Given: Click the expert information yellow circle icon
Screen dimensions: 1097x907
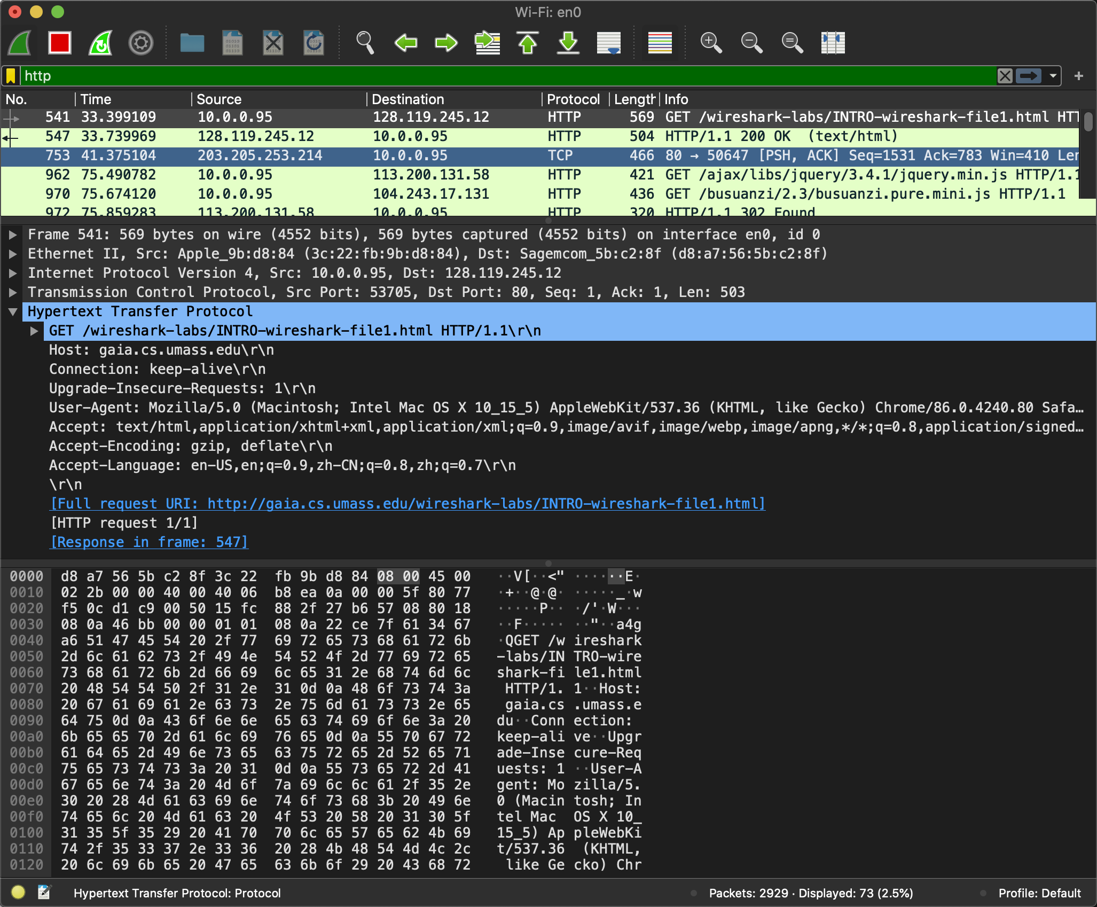Looking at the screenshot, I should tap(18, 892).
